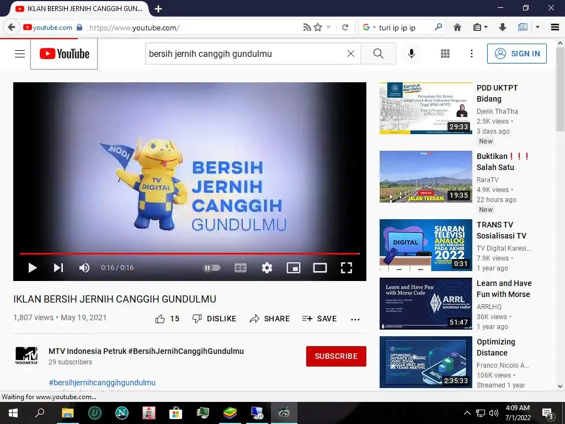This screenshot has width=565, height=424.
Task: Open TRANS TV Sosialisasi TV thumbnail
Action: point(425,245)
